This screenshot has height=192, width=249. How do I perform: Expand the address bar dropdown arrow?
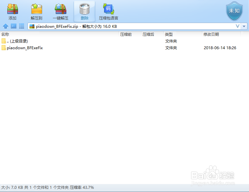click(x=244, y=26)
